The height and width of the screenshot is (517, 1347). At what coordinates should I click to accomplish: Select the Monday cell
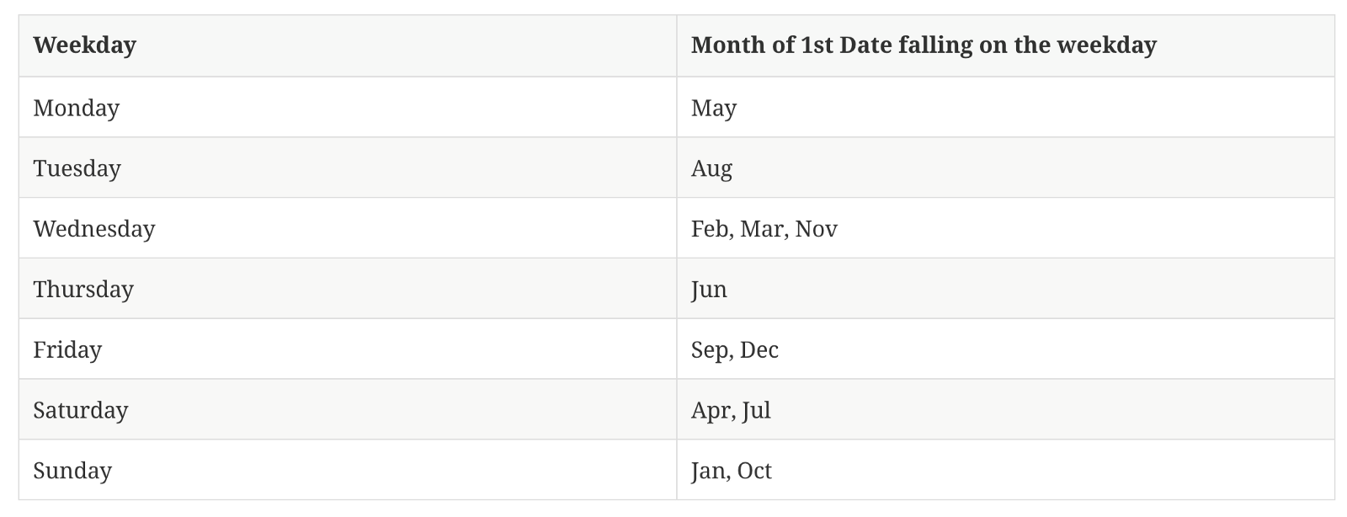[77, 108]
